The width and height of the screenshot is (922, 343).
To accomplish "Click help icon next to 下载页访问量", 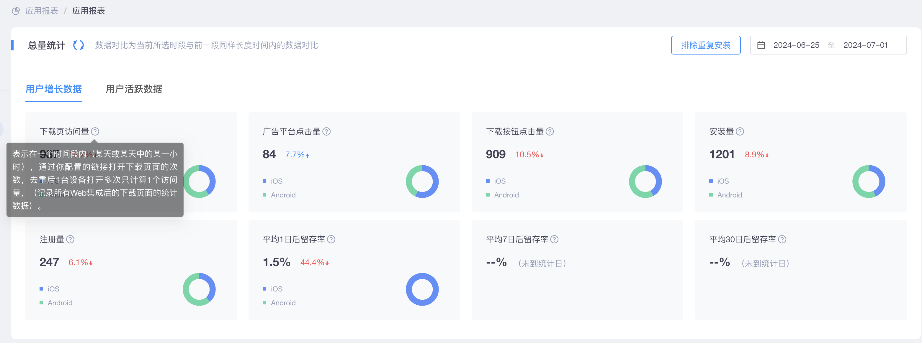I will tap(95, 131).
